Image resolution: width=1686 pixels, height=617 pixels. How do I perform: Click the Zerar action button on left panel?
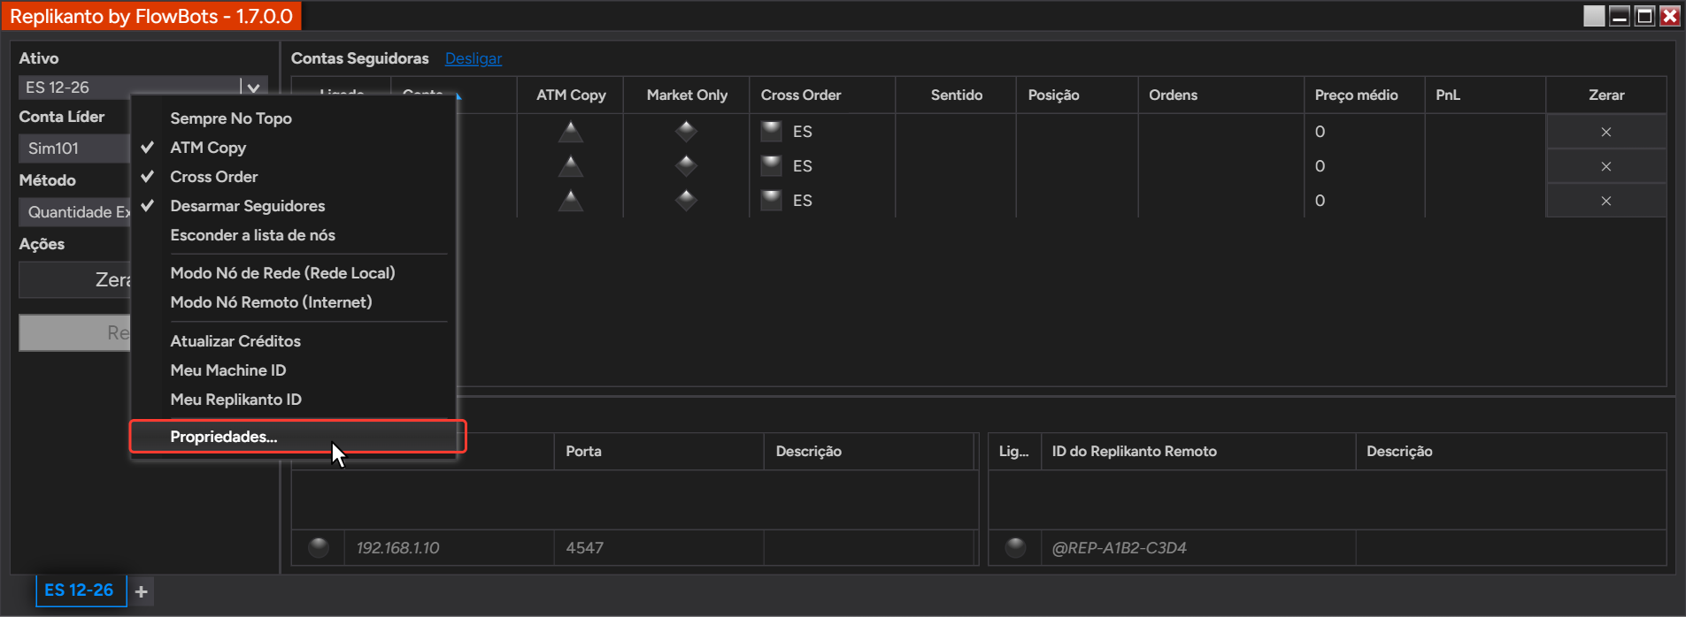click(75, 280)
